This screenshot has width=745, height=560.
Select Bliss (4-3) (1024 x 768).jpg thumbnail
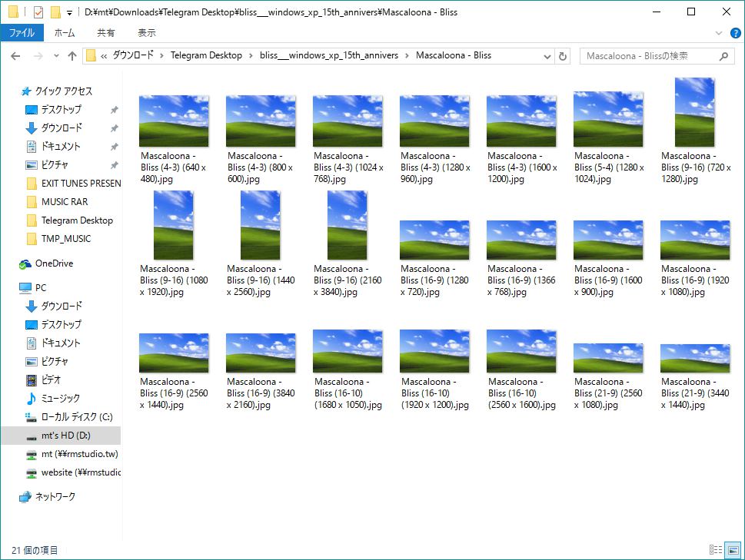click(x=348, y=121)
